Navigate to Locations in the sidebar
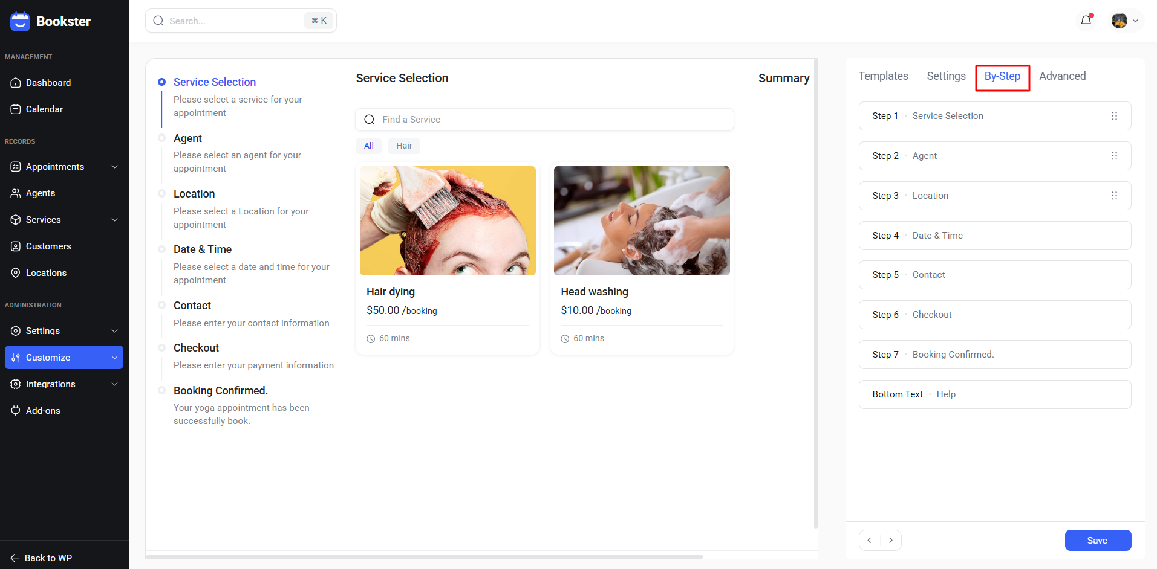The height and width of the screenshot is (569, 1157). pos(46,273)
